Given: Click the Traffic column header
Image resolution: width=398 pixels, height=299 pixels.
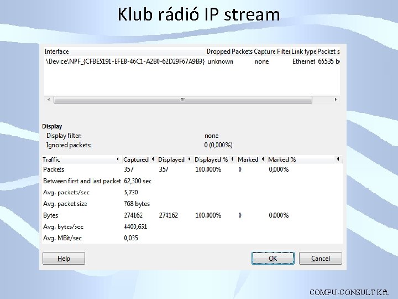Looking at the screenshot, I should point(82,159).
